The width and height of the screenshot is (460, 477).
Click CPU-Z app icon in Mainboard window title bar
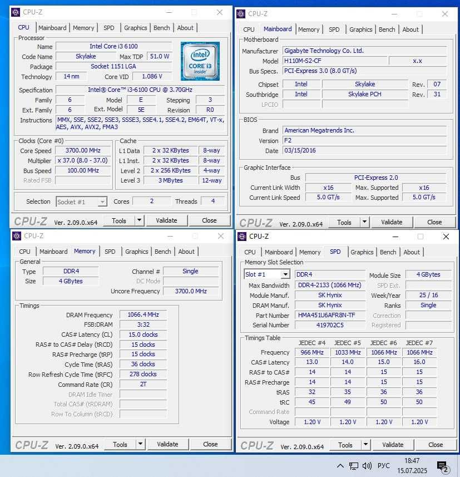click(241, 14)
